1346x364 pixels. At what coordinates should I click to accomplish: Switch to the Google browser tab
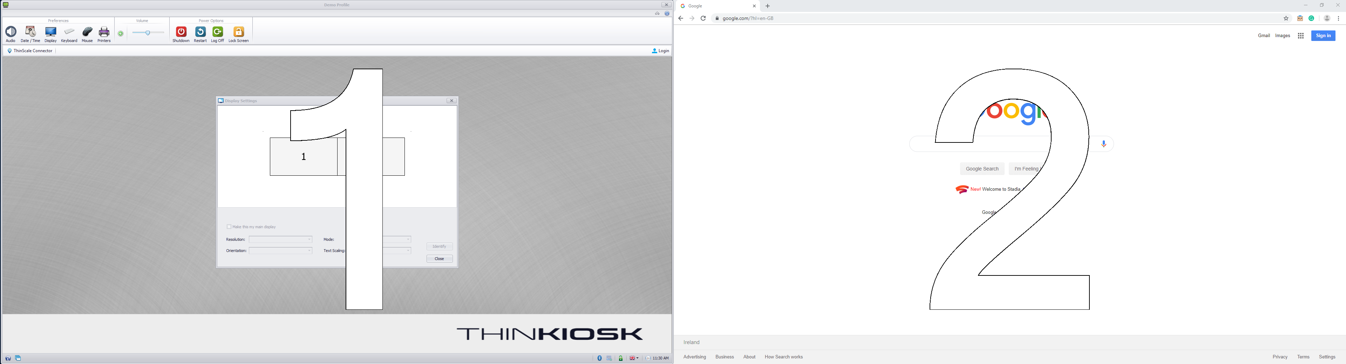click(719, 6)
